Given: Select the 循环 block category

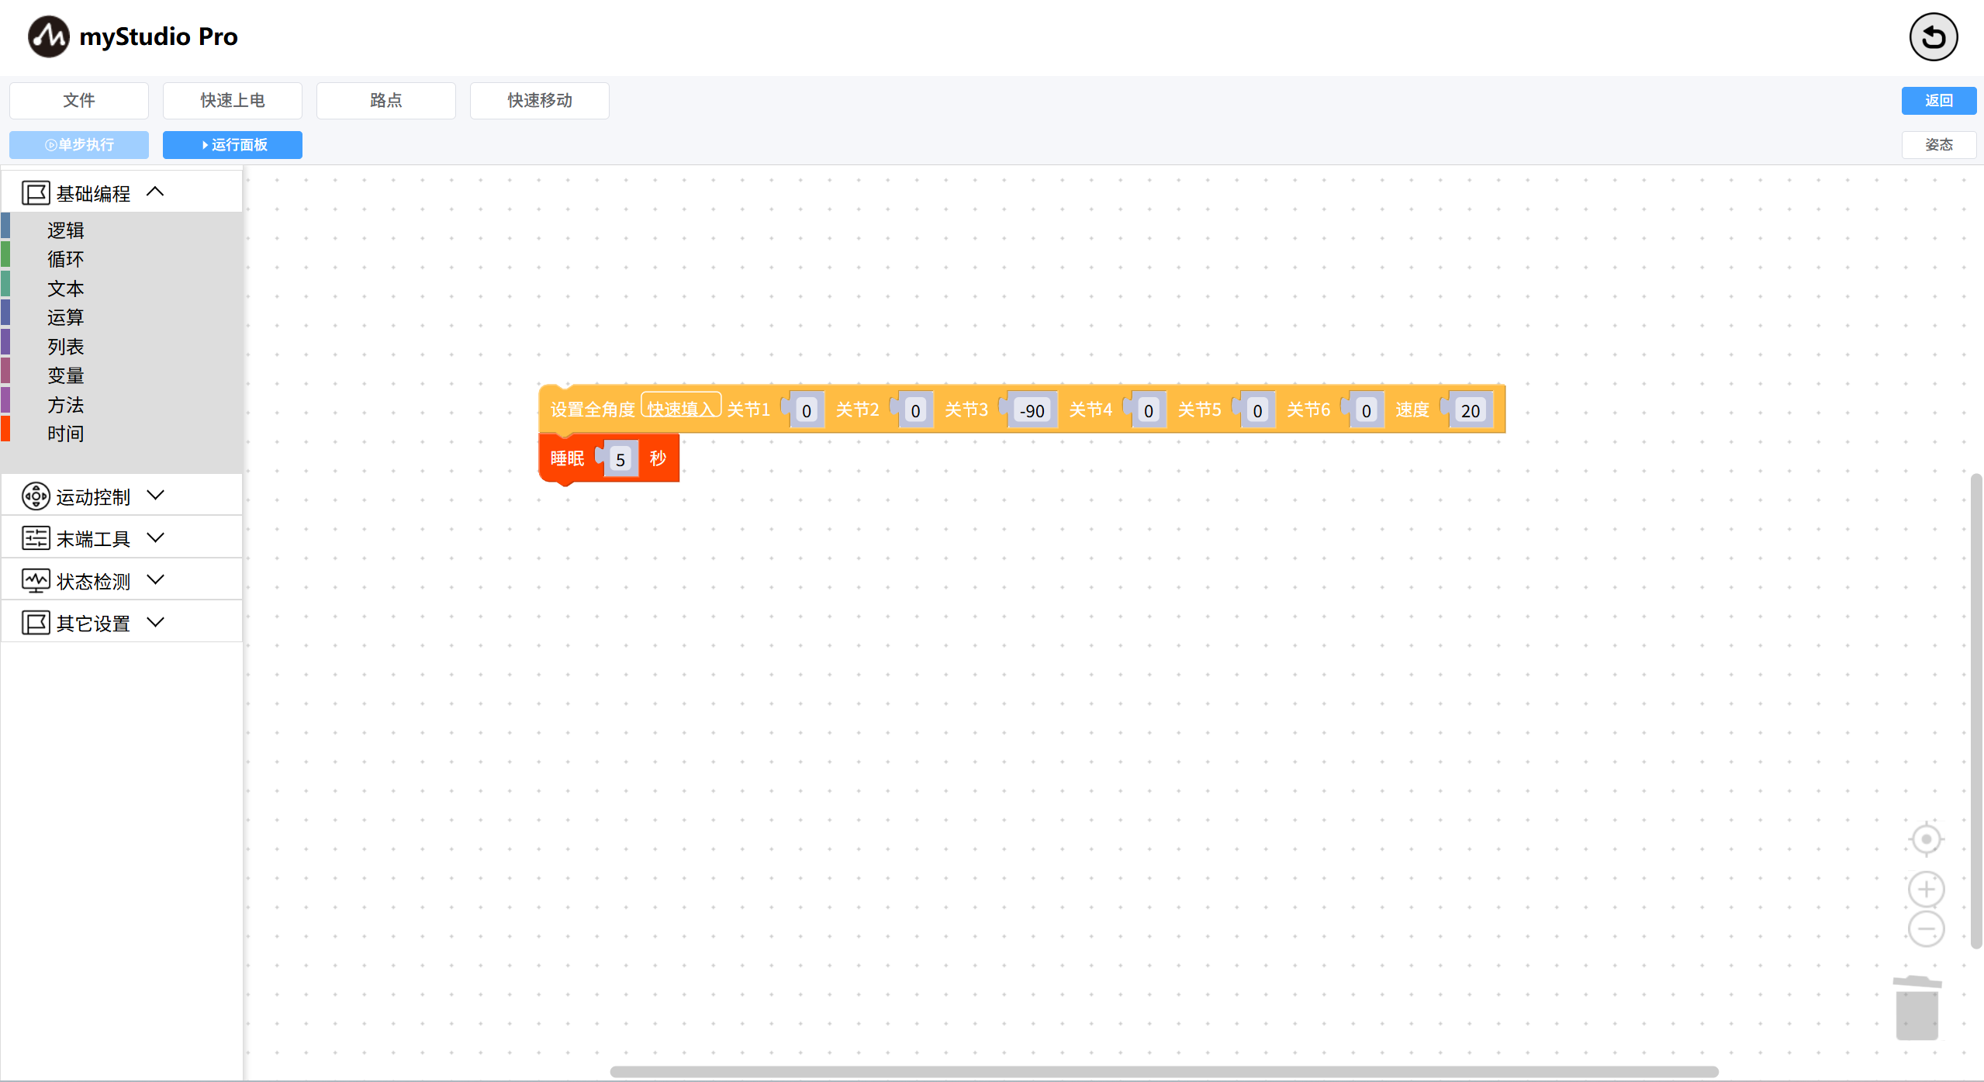Looking at the screenshot, I should click(65, 259).
